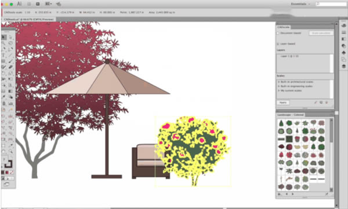Select the Type tool in the toolbox
The image size is (348, 209).
click(4, 55)
